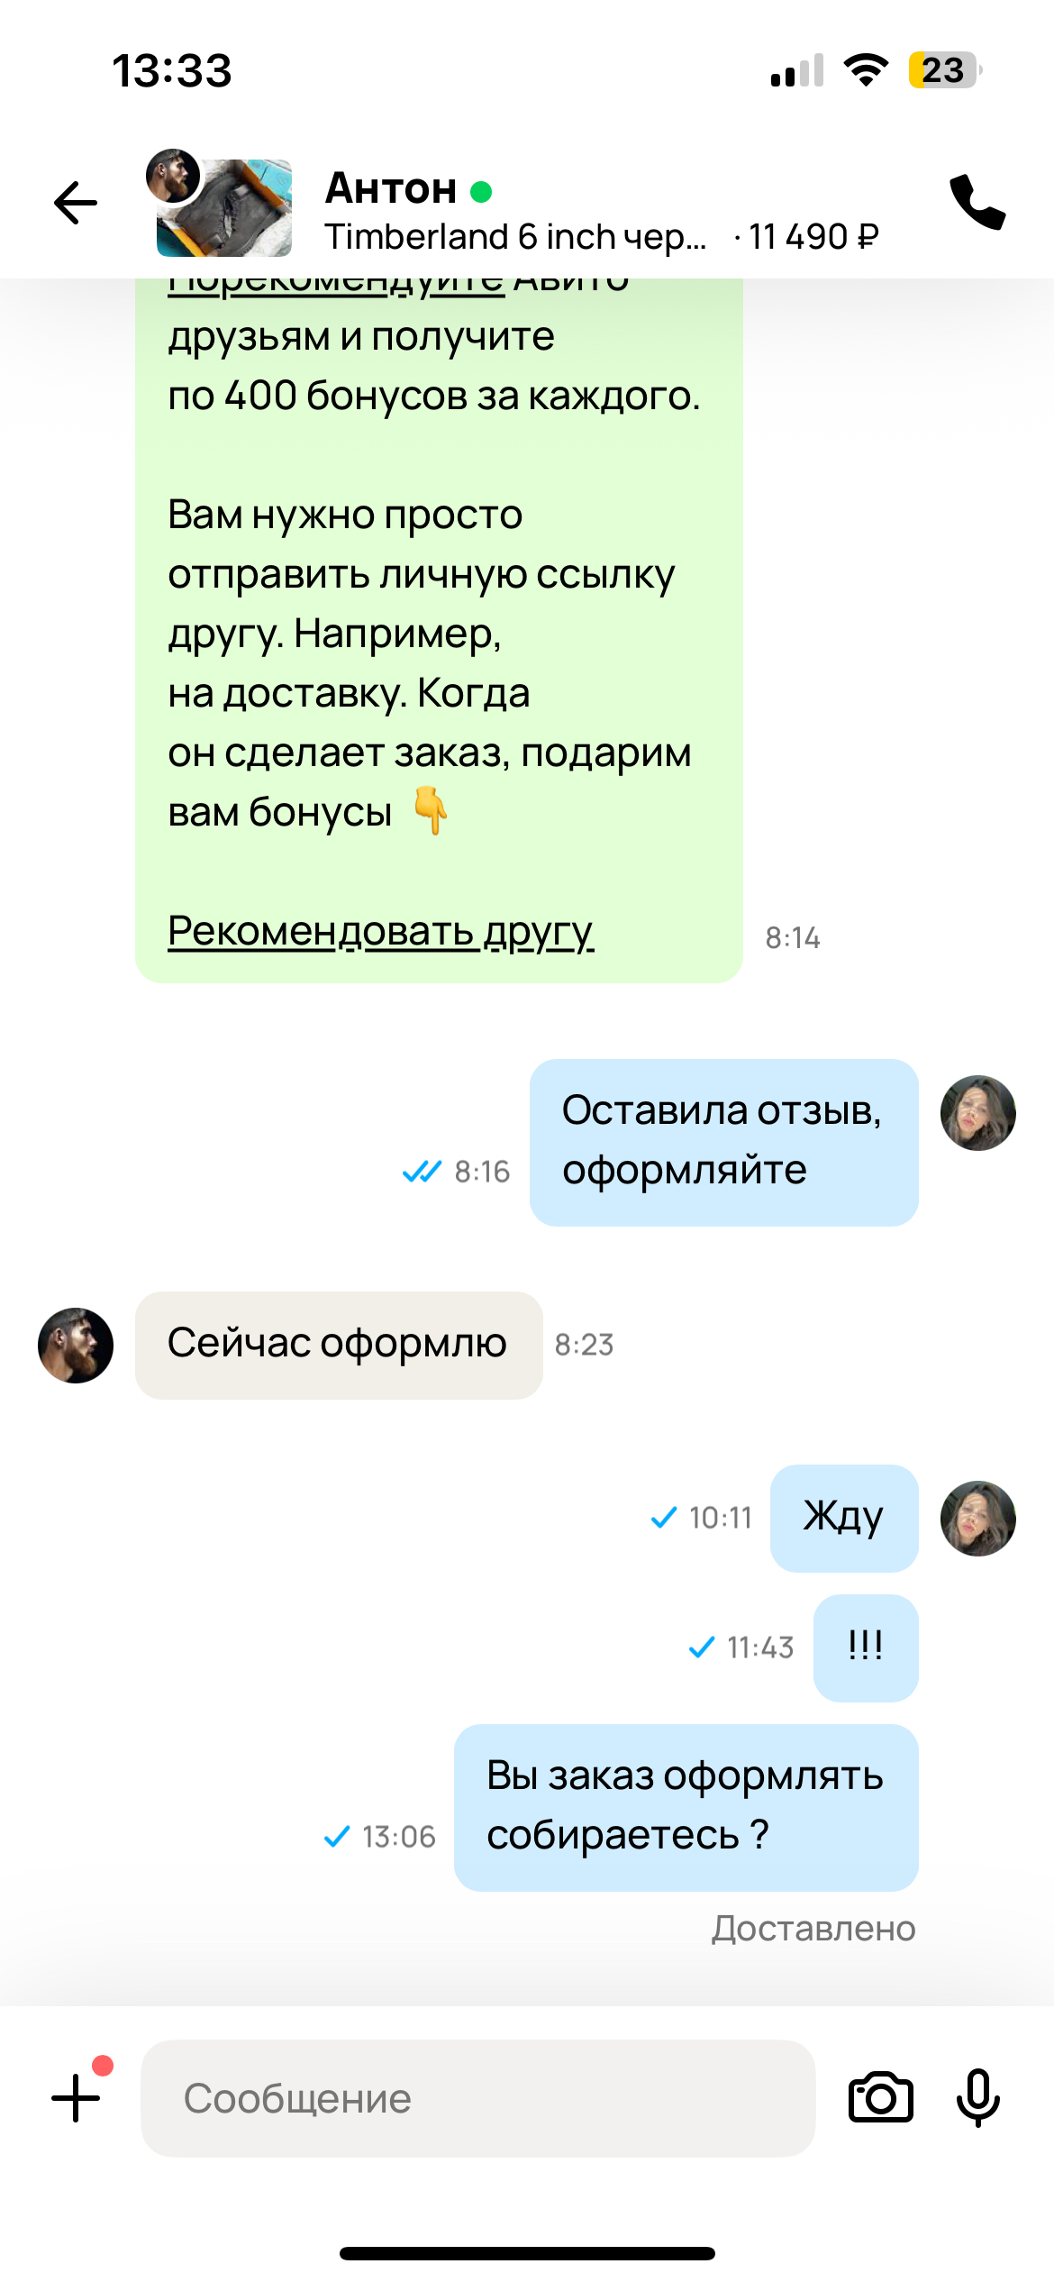Tap the Сейчас оформлю message bubble

[x=339, y=1345]
